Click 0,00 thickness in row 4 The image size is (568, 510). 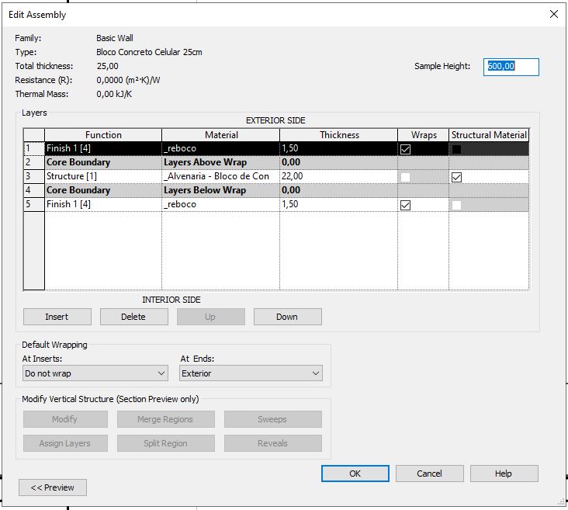pos(339,190)
